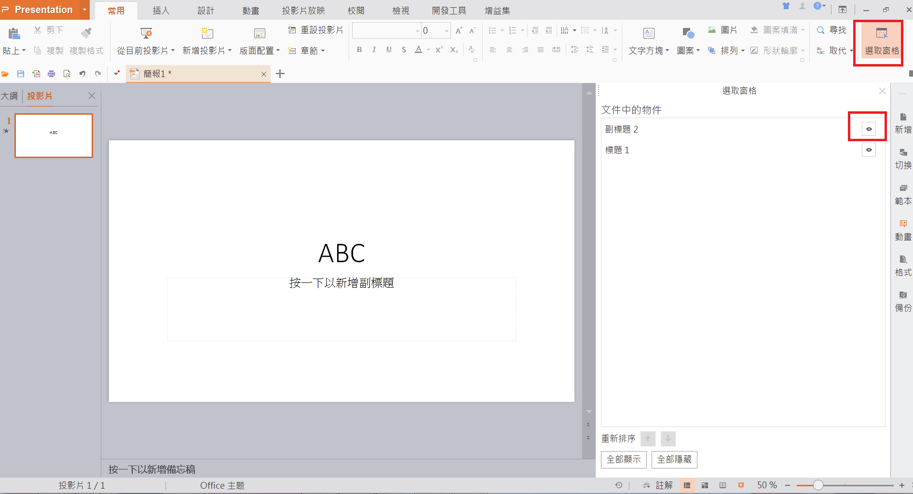The width and height of the screenshot is (913, 494).
Task: Open Presentation application menu arrow
Action: [x=85, y=10]
